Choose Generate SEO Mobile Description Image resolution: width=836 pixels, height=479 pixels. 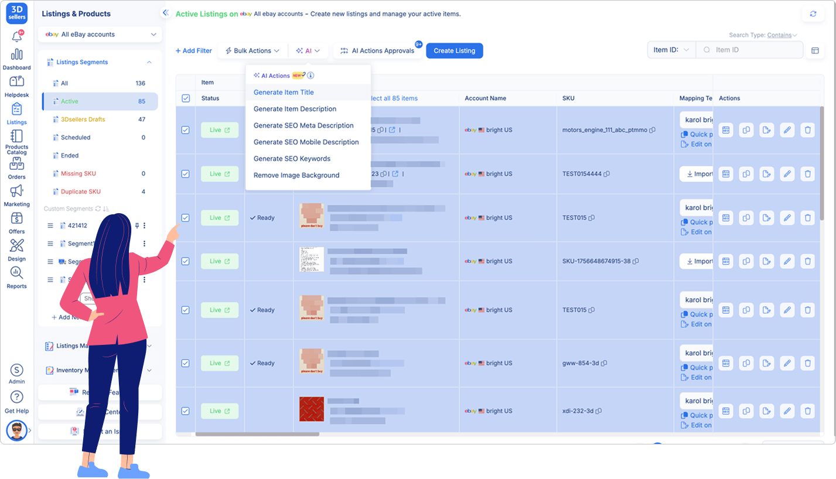coord(306,142)
